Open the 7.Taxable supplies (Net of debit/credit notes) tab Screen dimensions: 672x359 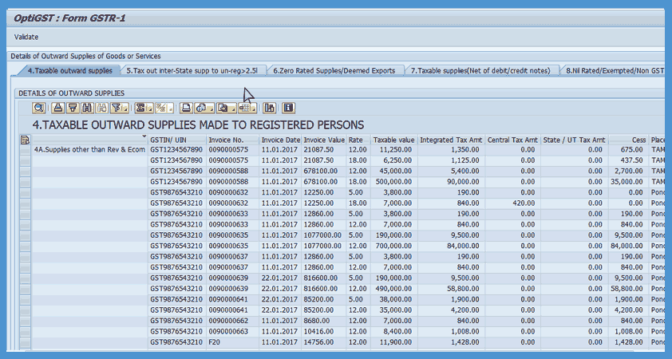pos(480,70)
